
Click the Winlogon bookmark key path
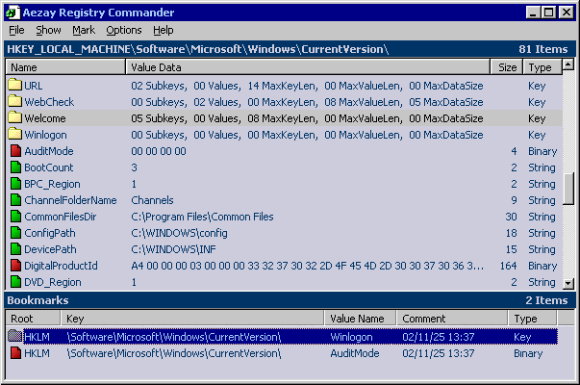[x=174, y=337]
